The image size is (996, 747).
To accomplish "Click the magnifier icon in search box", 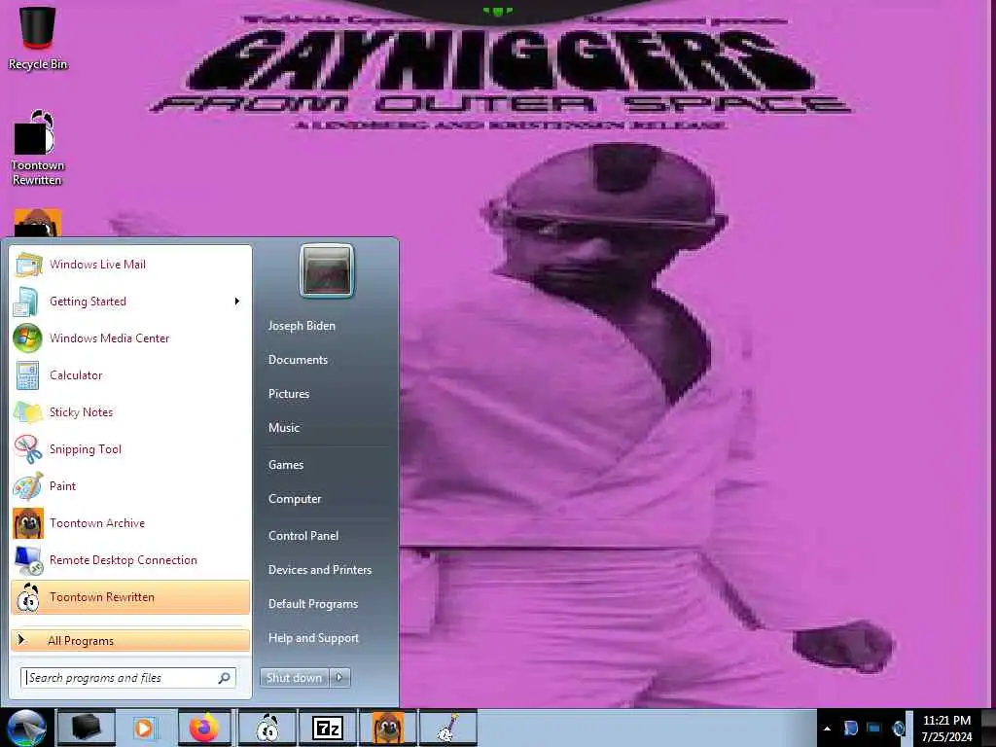I will click(x=225, y=678).
